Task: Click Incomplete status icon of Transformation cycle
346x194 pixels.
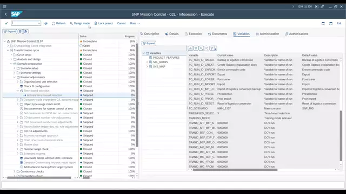Action: (x=81, y=50)
